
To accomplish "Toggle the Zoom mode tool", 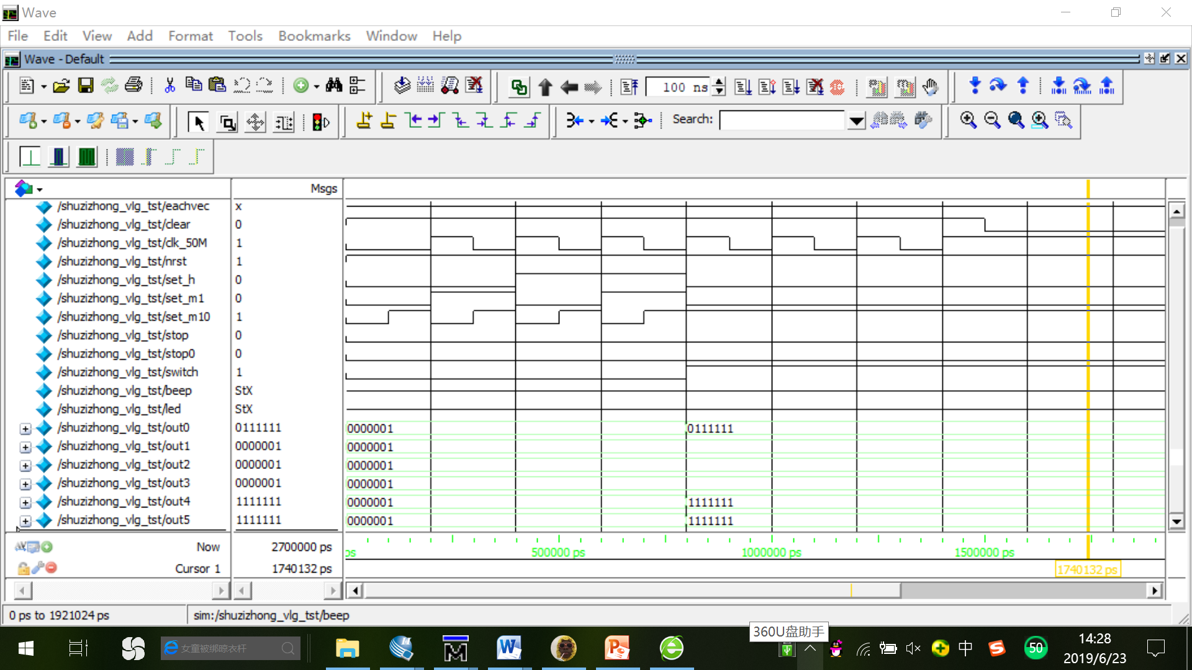I will coord(227,122).
